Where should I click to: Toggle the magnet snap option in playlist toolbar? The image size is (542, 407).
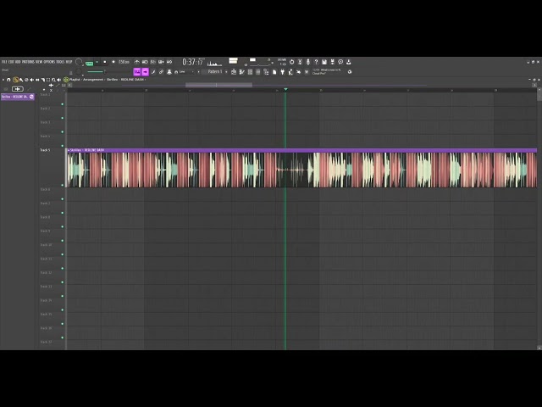[8, 80]
